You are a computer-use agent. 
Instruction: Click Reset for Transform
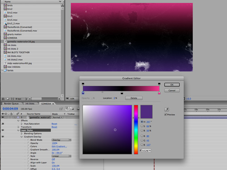(54, 127)
